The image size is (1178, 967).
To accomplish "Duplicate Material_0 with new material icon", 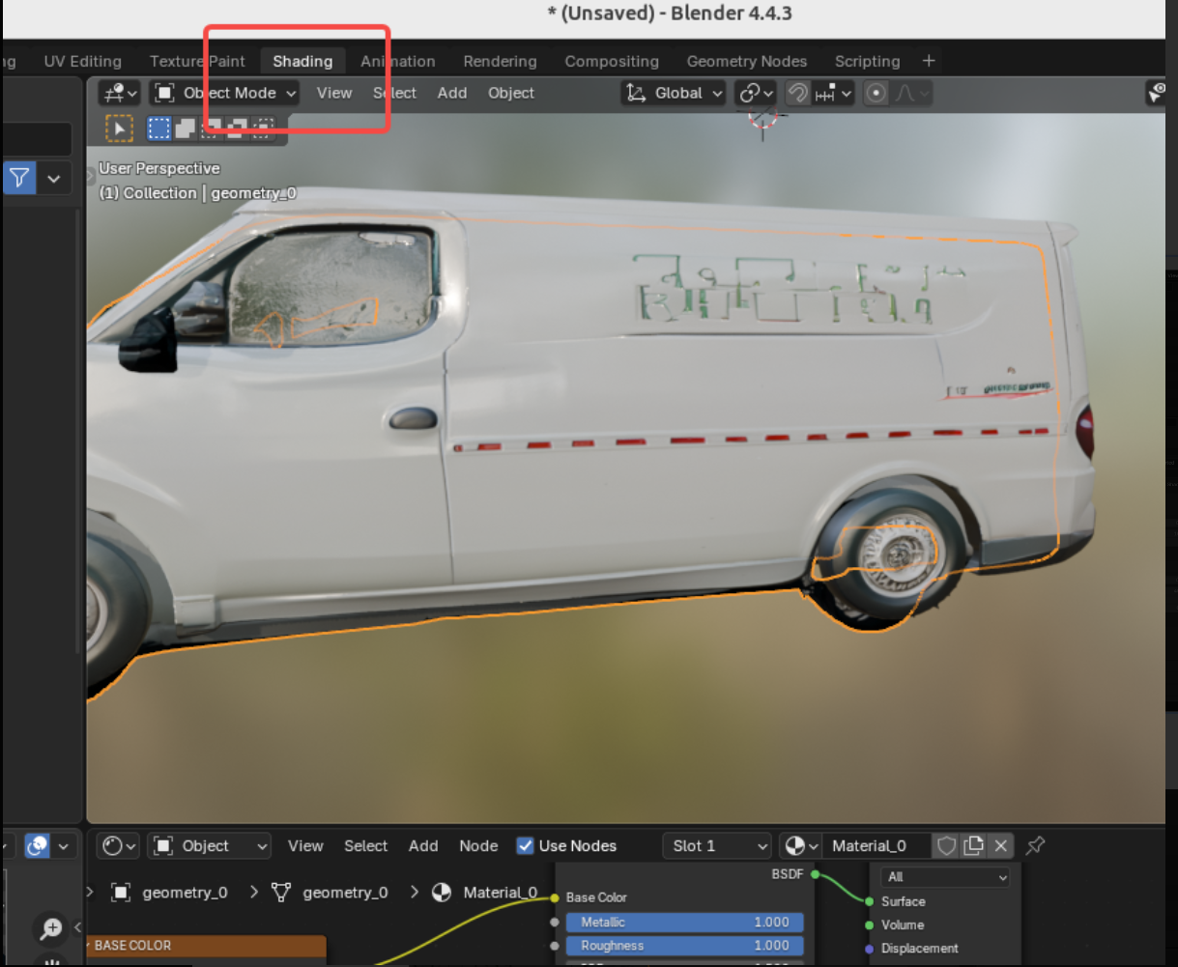I will click(x=974, y=846).
